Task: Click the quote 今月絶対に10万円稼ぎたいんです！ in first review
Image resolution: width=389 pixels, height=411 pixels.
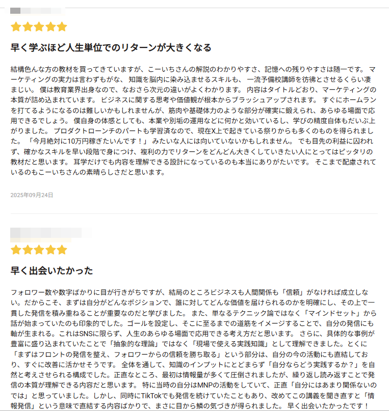Action: pyautogui.click(x=88, y=139)
